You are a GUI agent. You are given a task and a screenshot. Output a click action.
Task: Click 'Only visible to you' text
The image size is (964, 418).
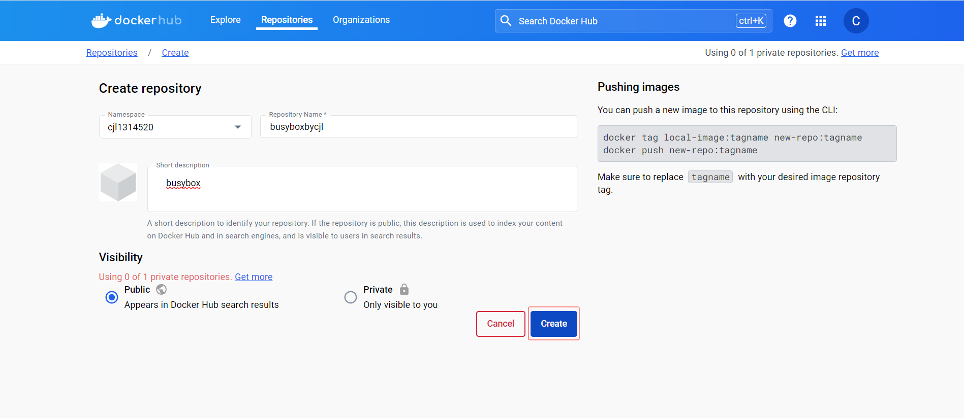click(x=400, y=305)
